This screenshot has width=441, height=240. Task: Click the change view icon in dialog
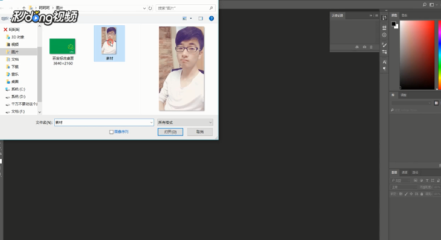[x=185, y=19]
